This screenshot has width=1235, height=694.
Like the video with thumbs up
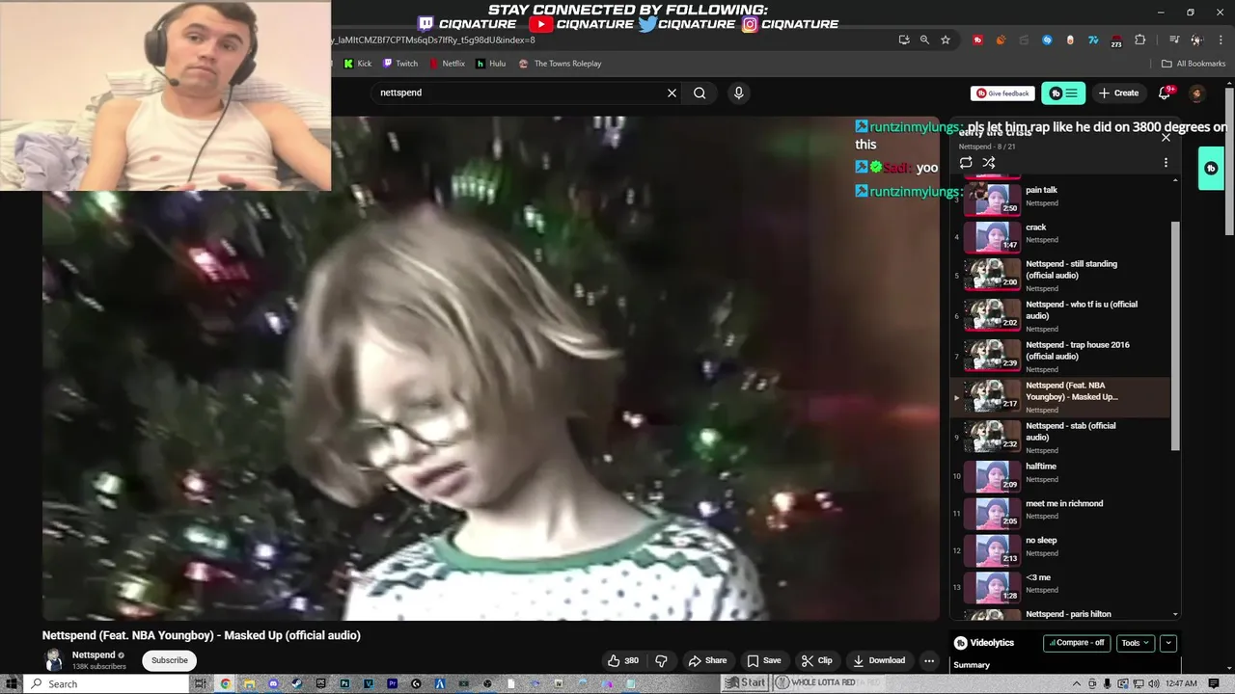(623, 660)
